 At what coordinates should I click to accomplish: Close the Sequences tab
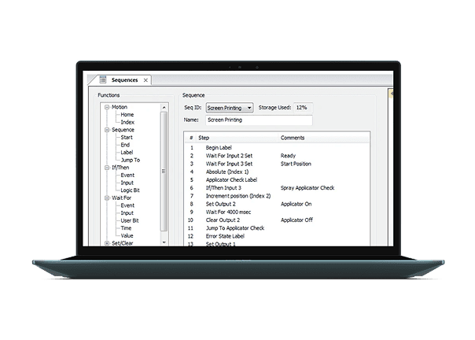click(145, 80)
